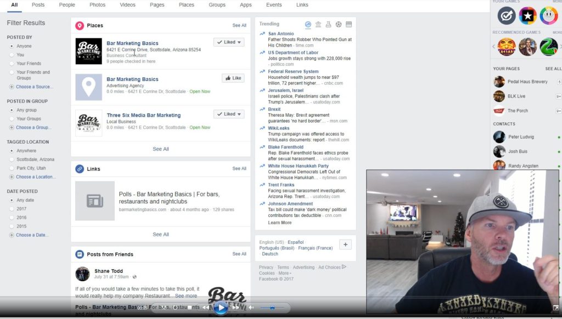Switch to the Videos search tab

coord(127,5)
